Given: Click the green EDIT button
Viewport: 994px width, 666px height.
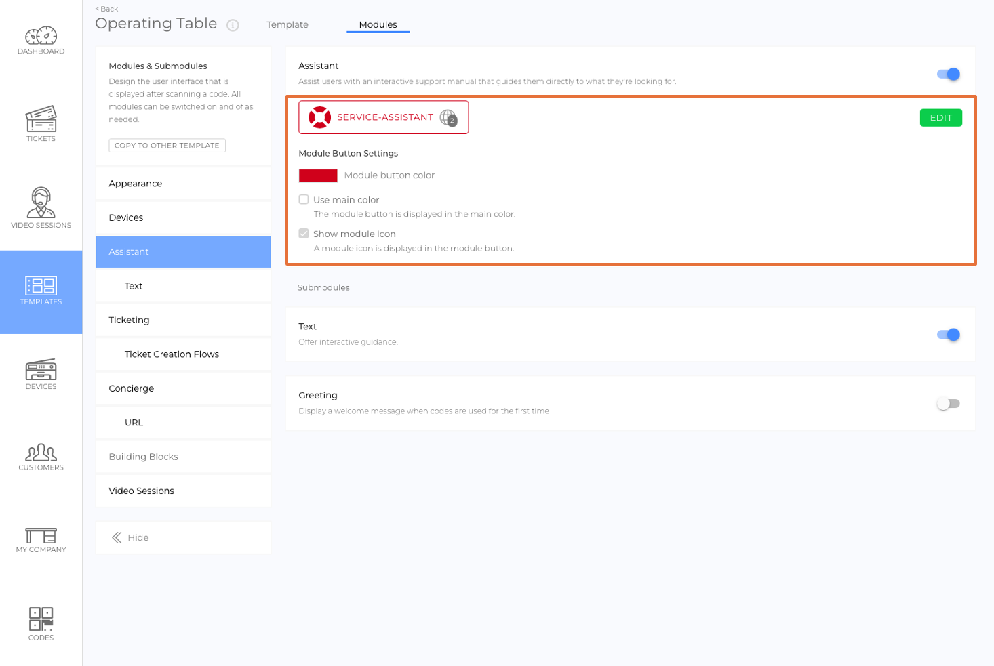Looking at the screenshot, I should tap(940, 117).
